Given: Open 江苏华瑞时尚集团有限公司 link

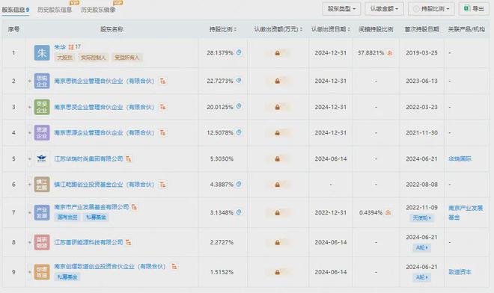Looking at the screenshot, I should click(x=88, y=158).
